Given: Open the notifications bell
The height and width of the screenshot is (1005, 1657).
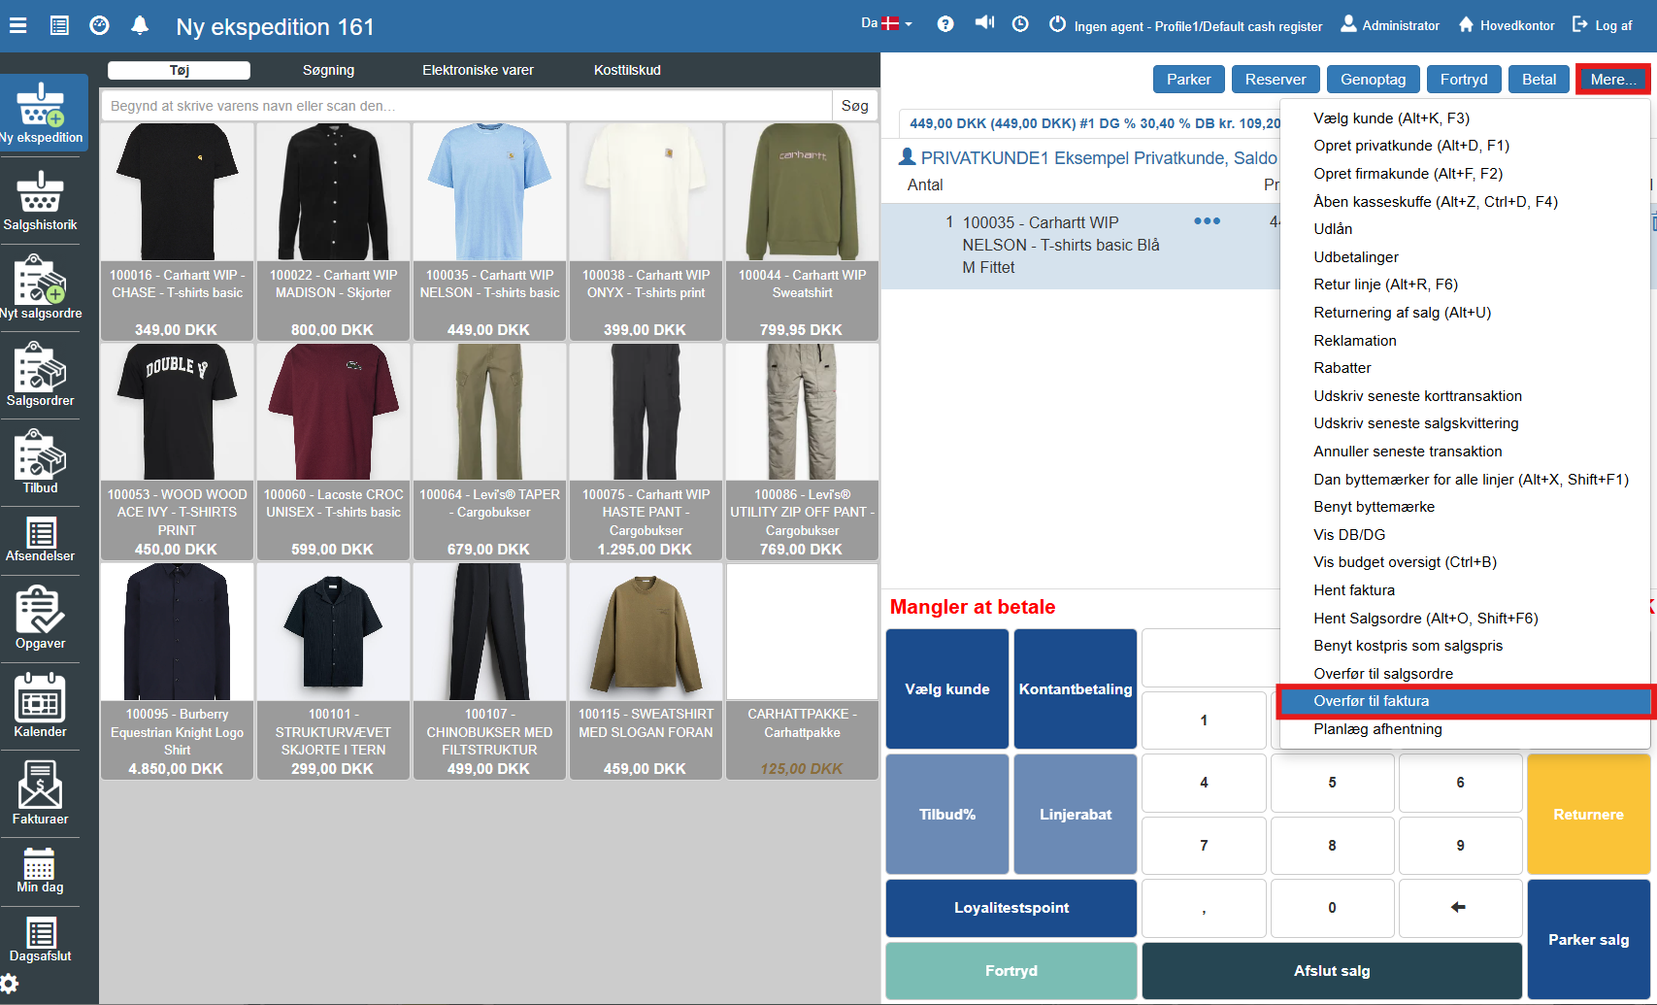Looking at the screenshot, I should [x=140, y=26].
